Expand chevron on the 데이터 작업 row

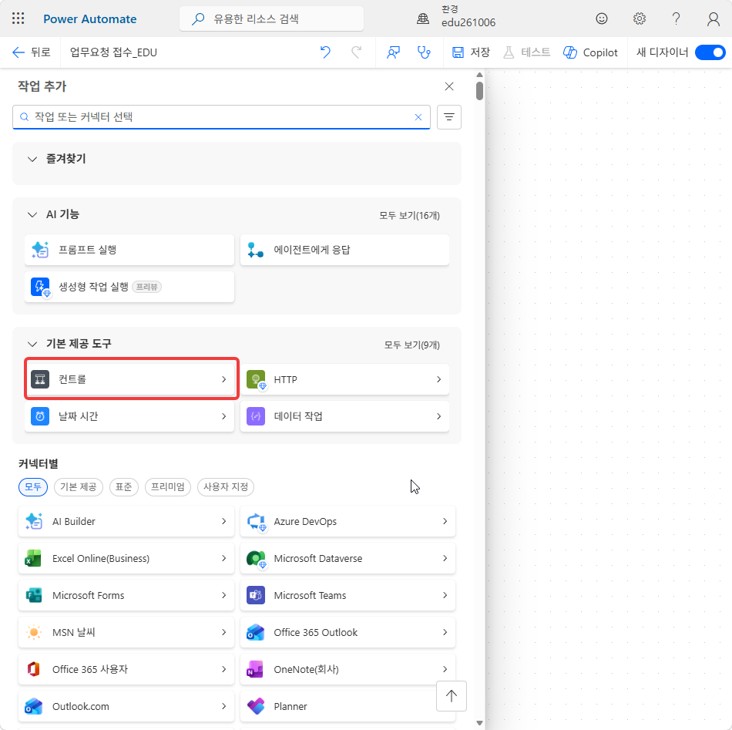point(439,416)
